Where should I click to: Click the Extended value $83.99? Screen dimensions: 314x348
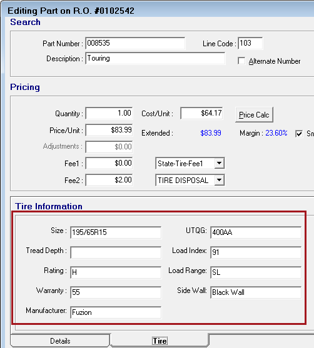pos(211,133)
